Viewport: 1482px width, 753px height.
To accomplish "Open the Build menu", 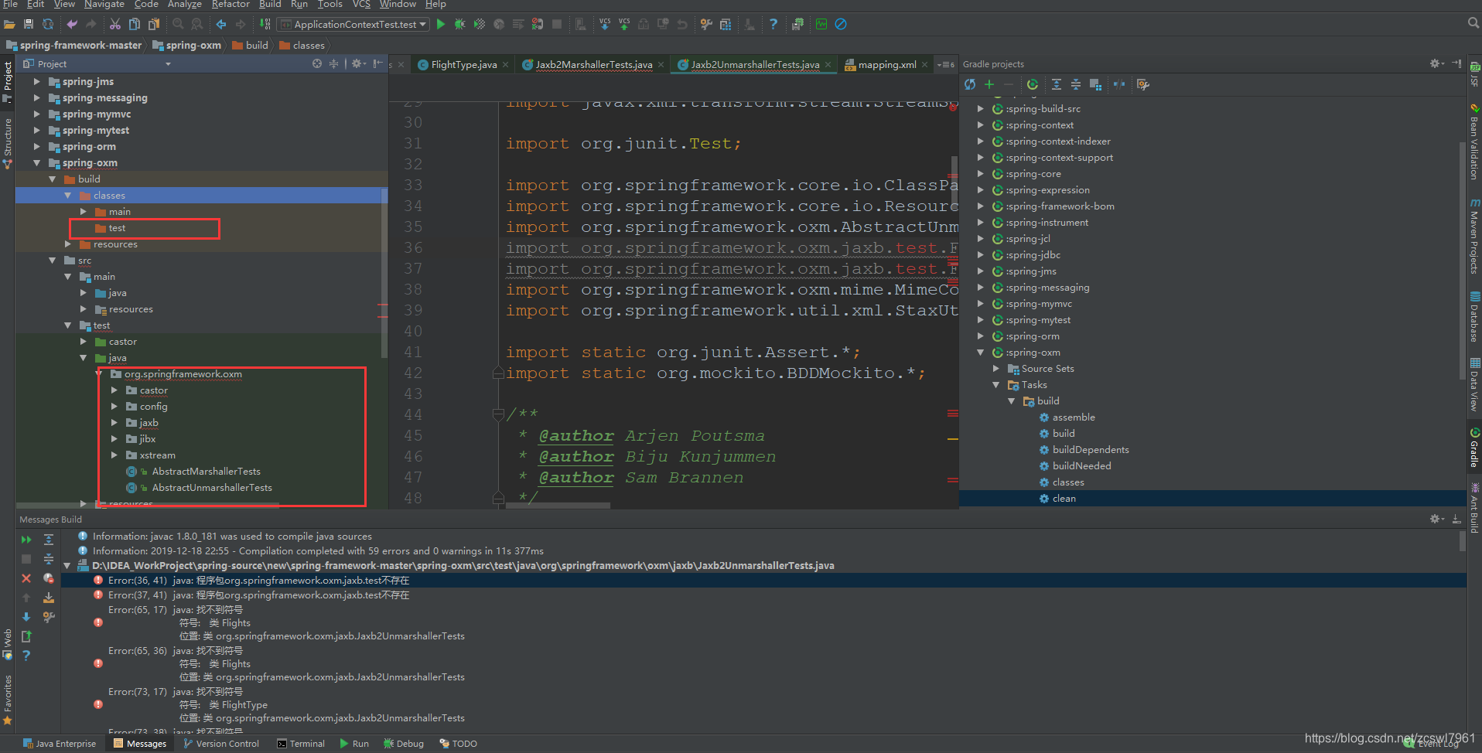I will 270,4.
